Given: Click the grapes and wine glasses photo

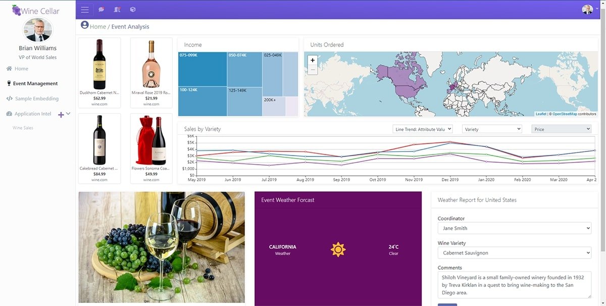Looking at the screenshot, I should coord(162,247).
